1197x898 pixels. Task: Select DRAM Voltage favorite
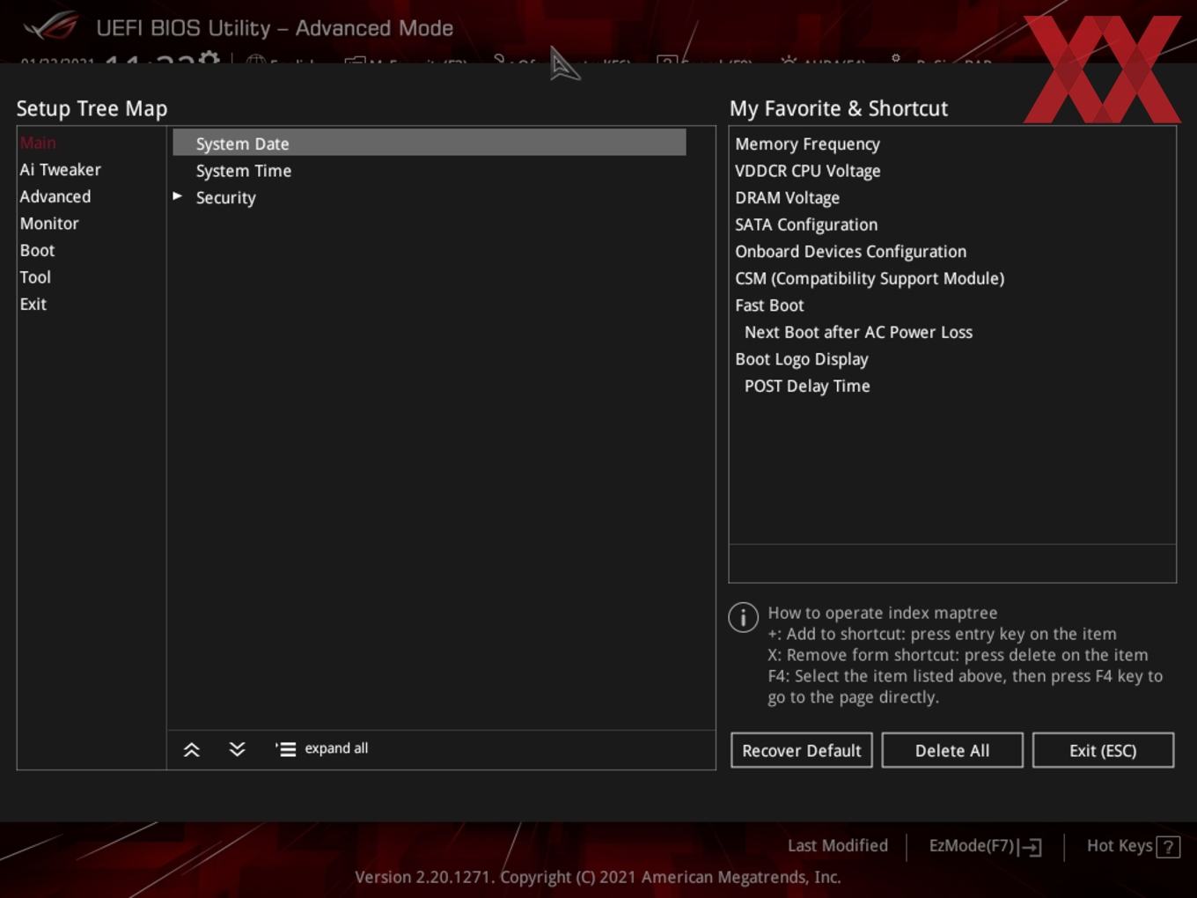(788, 198)
